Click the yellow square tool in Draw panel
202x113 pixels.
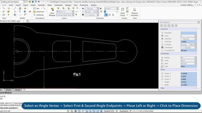(x=9, y=12)
